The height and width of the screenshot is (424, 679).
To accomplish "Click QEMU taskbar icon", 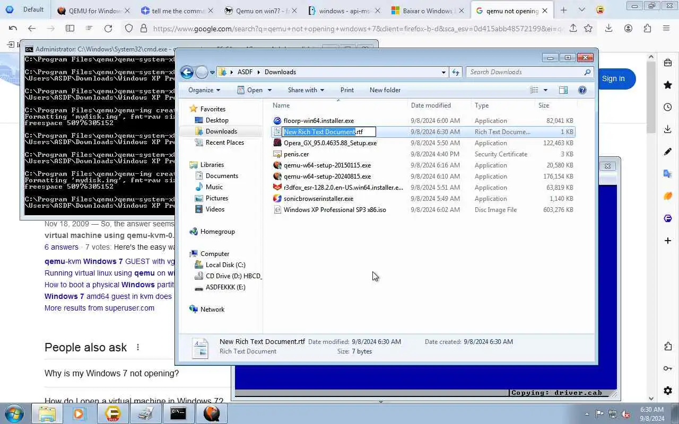I will click(211, 413).
